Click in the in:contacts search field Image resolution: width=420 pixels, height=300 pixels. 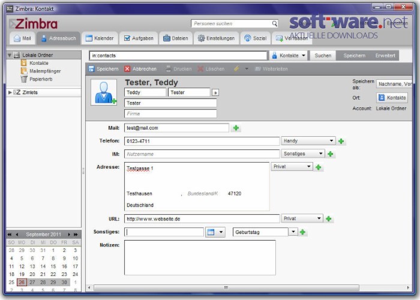pyautogui.click(x=178, y=55)
